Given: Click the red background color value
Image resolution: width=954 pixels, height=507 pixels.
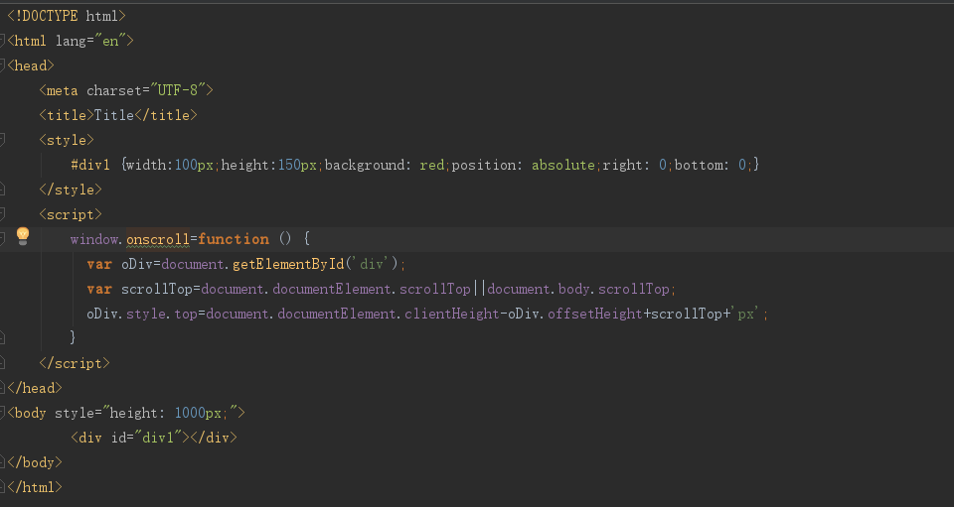Looking at the screenshot, I should click(x=432, y=165).
